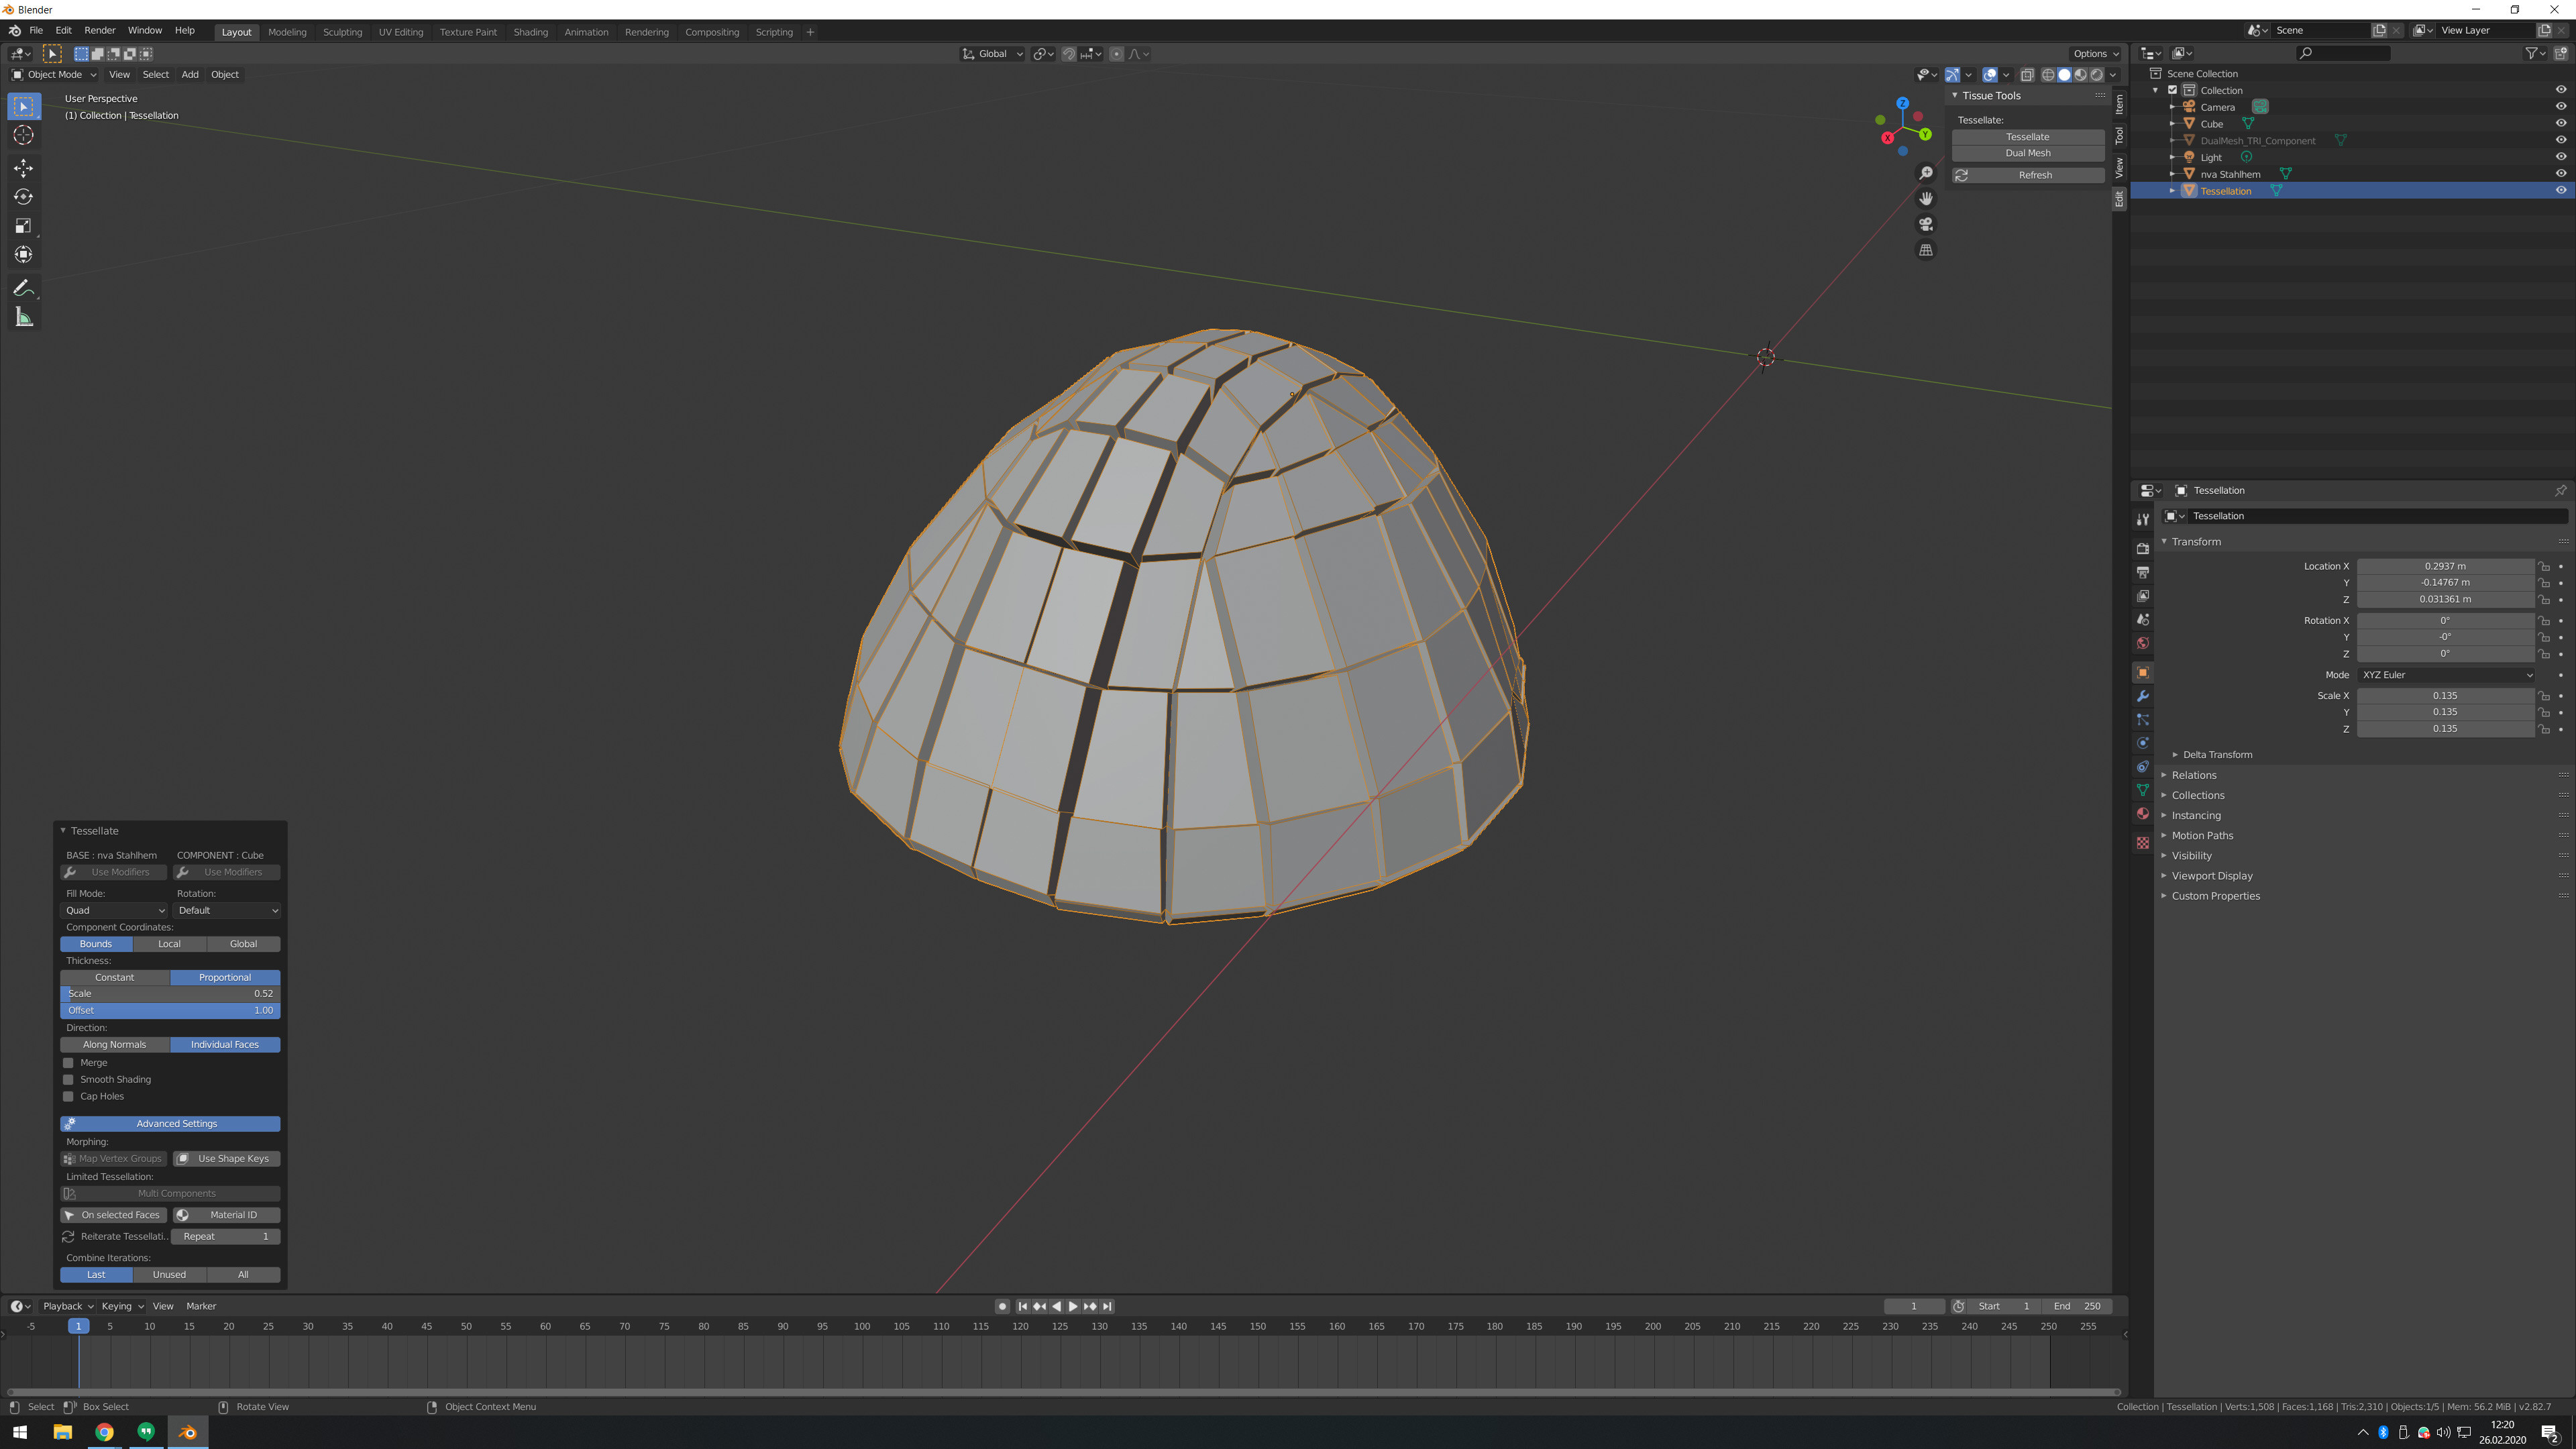The image size is (2576, 1449).
Task: Collapse Tessellate operator panel
Action: [x=63, y=831]
